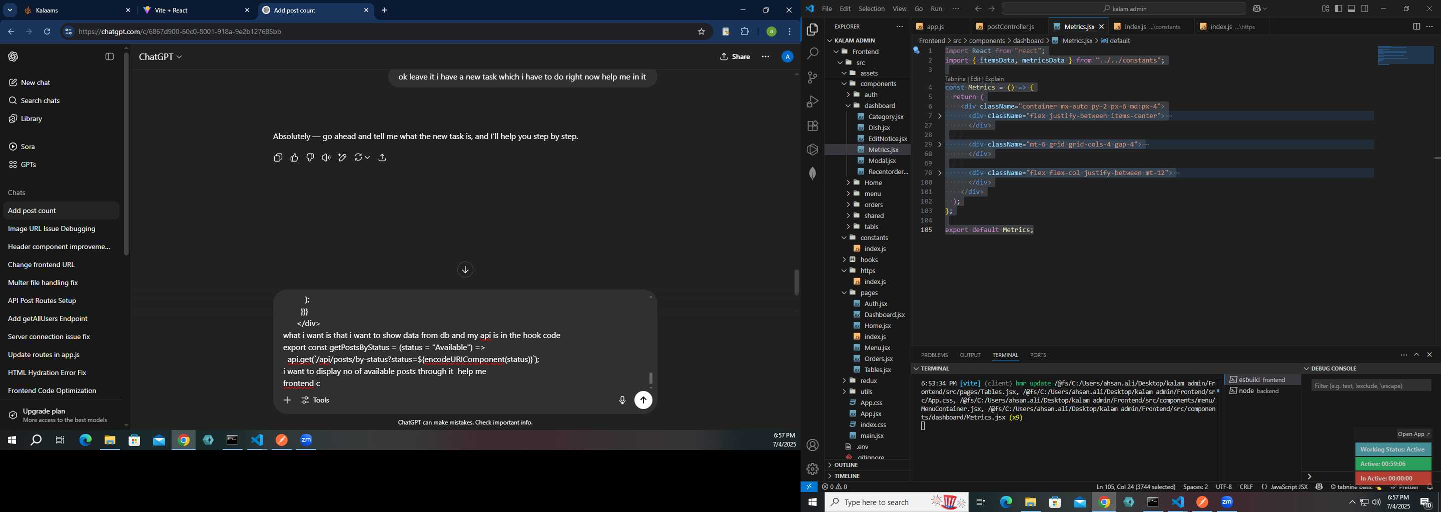The image size is (1441, 512).
Task: Click scroll to bottom arrow button
Action: click(x=465, y=270)
